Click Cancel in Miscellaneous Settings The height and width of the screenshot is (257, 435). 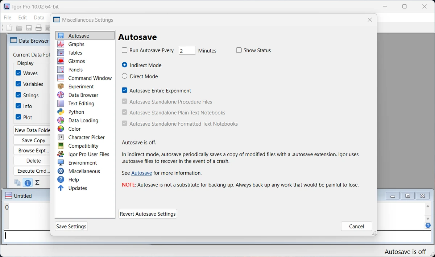[356, 226]
